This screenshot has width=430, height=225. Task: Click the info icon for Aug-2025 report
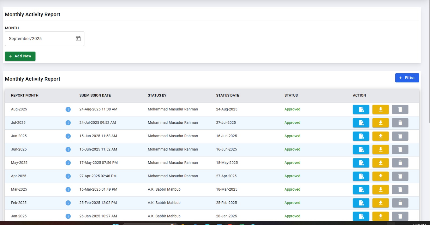pos(68,109)
